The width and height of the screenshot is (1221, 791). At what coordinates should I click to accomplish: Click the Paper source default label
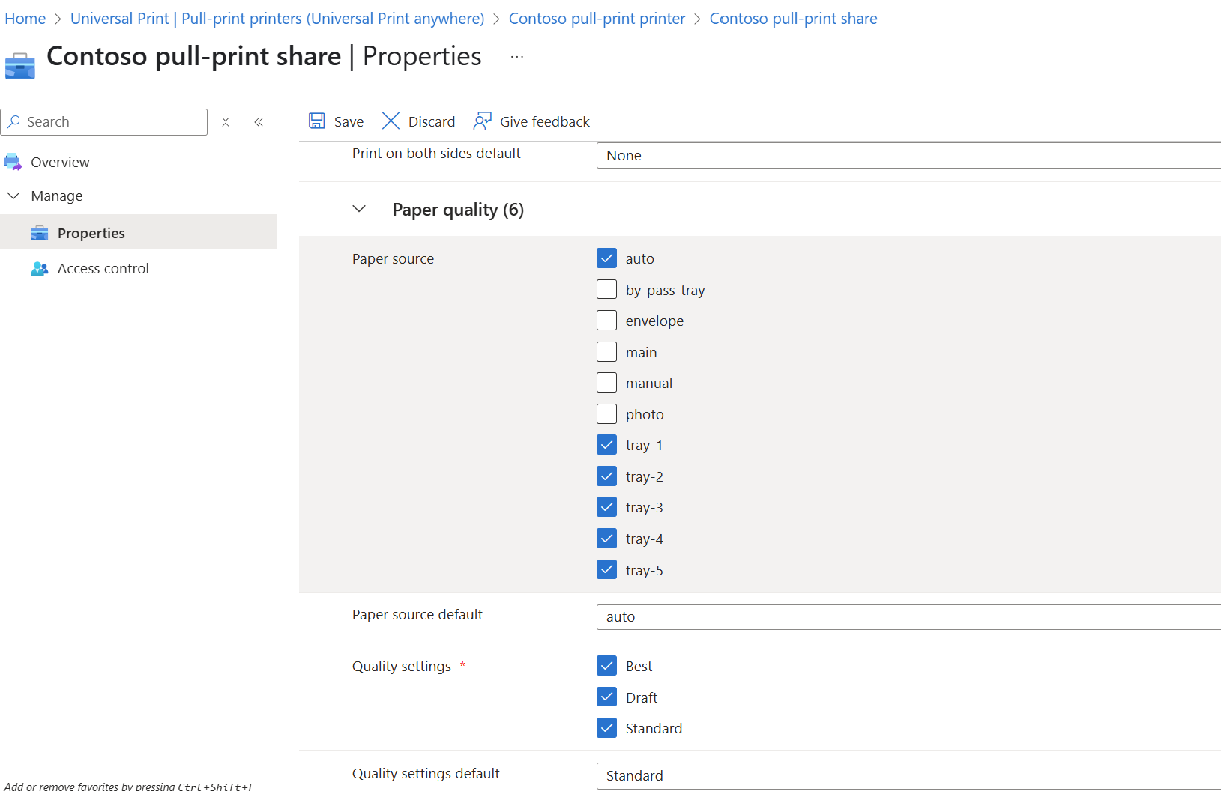417,614
